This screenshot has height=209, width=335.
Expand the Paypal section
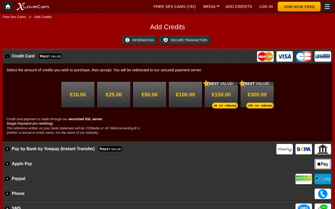[x=7, y=179]
